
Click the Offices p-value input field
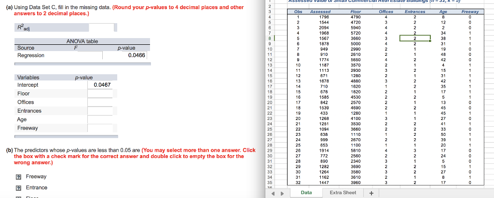tap(100, 102)
